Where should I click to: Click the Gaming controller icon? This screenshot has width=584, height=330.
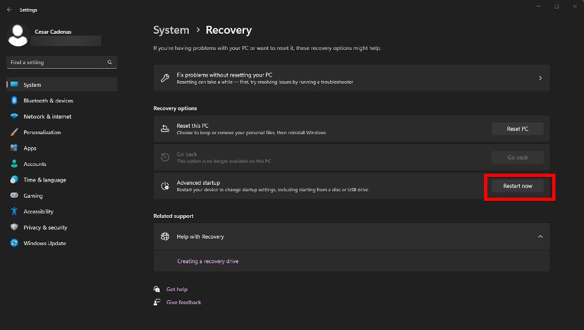coord(14,195)
